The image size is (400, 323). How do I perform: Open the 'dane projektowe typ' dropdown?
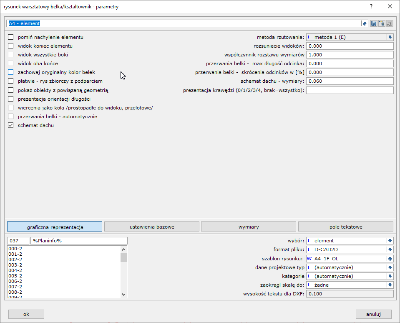[x=390, y=267]
